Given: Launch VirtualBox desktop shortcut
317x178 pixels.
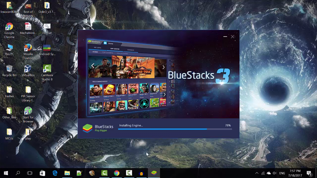Looking at the screenshot, I should [x=28, y=71].
